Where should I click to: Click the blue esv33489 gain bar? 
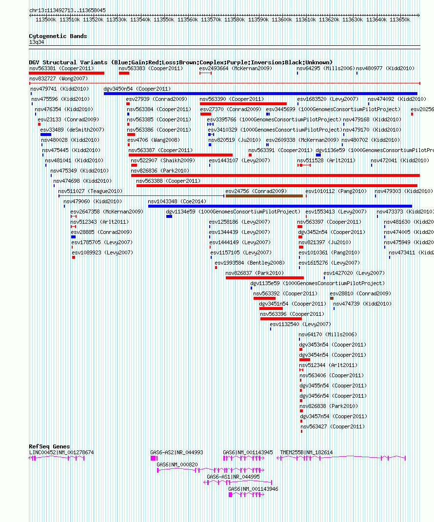[46, 135]
